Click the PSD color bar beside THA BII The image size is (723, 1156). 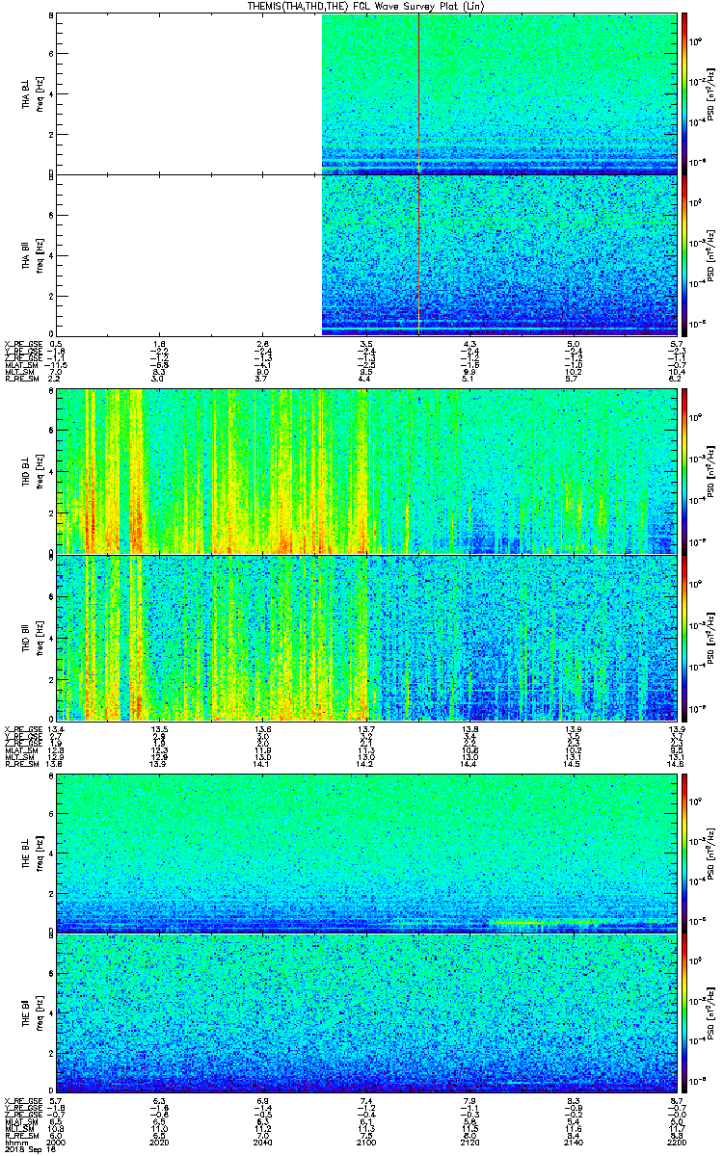(x=684, y=254)
